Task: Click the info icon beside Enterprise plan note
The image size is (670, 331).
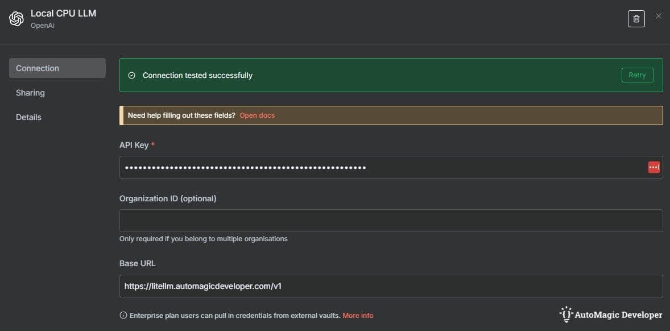Action: point(123,316)
